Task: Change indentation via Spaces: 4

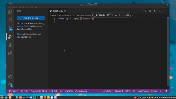Action: tap(119, 91)
